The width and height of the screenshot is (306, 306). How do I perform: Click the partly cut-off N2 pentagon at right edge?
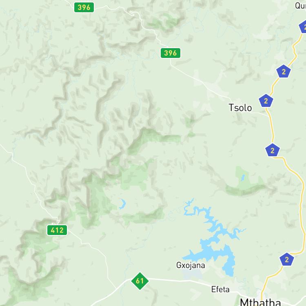pyautogui.click(x=303, y=27)
